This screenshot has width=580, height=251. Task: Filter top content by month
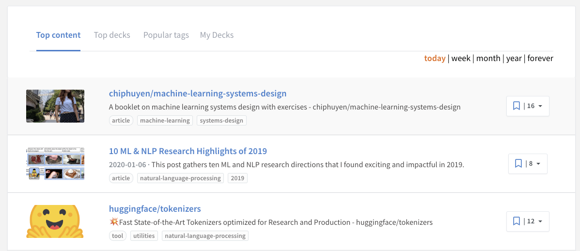488,59
